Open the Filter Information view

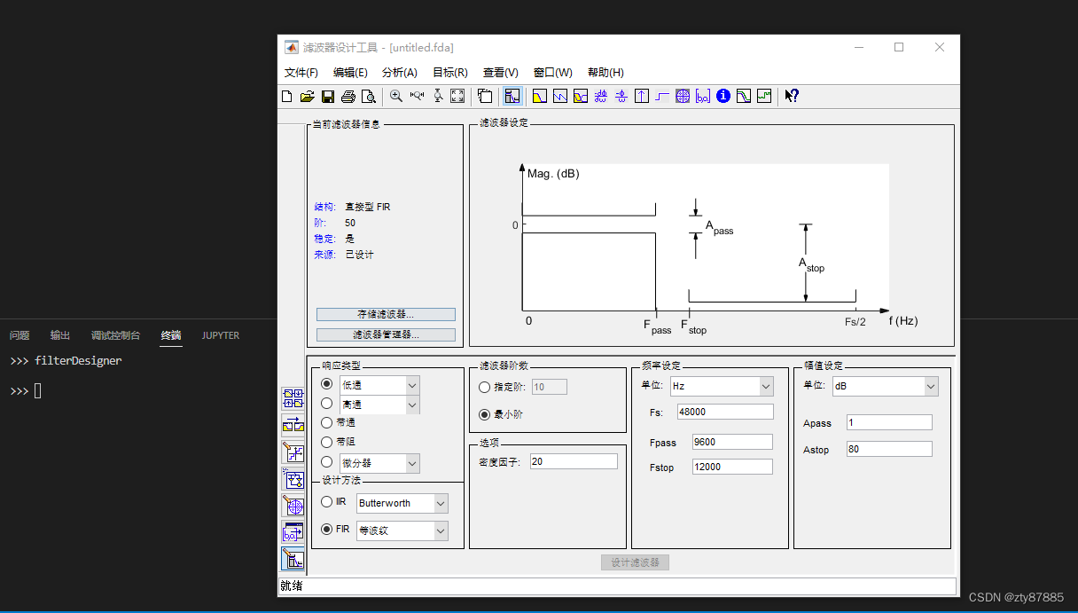tap(723, 95)
